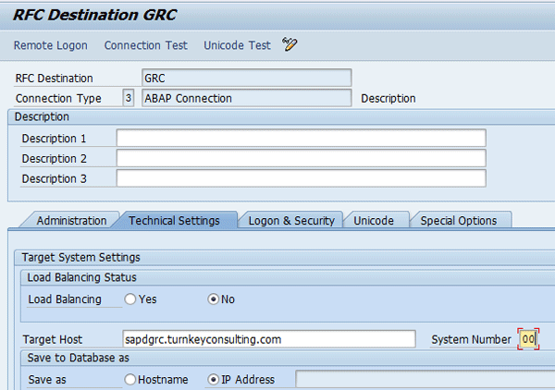Click the pencil display/change icon
The height and width of the screenshot is (390, 555).
click(x=290, y=45)
